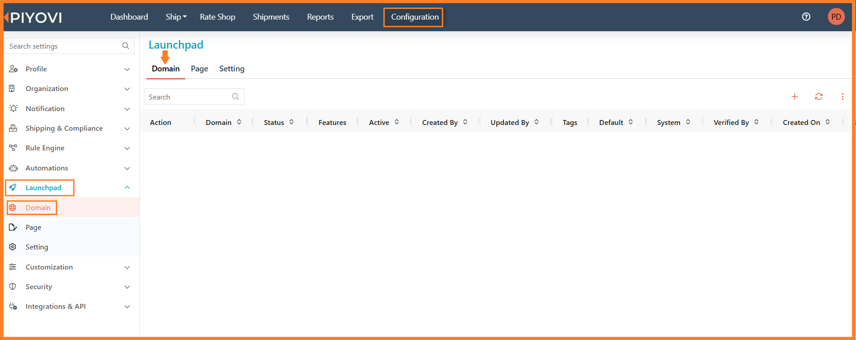Switch to the Setting tab
This screenshot has height=340, width=856.
[232, 69]
